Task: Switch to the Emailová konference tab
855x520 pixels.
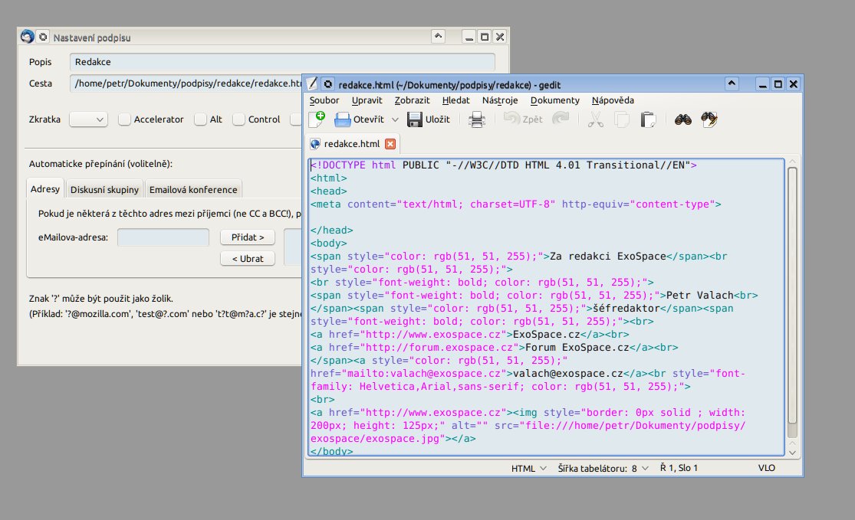Action: coord(193,189)
